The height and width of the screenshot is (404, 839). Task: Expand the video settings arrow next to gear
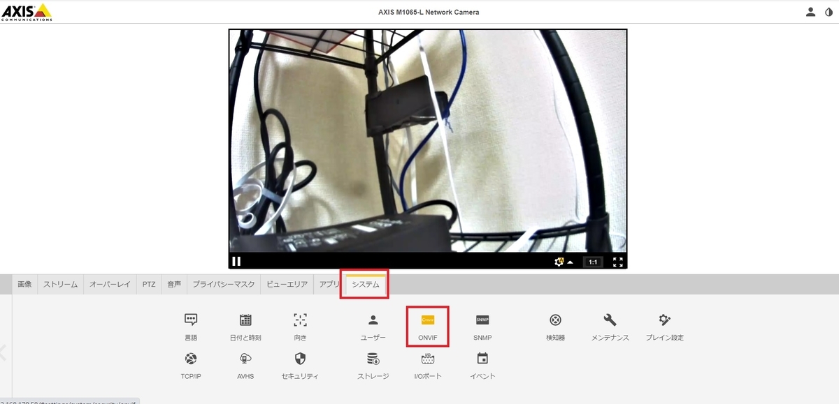click(570, 262)
